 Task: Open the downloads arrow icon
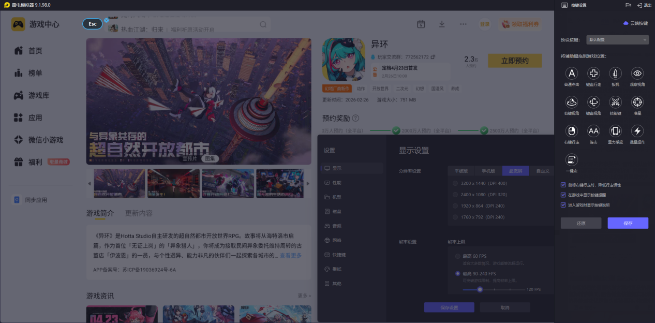tap(442, 24)
